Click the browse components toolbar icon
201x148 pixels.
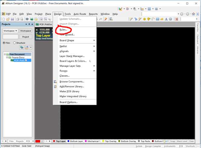[111, 19]
